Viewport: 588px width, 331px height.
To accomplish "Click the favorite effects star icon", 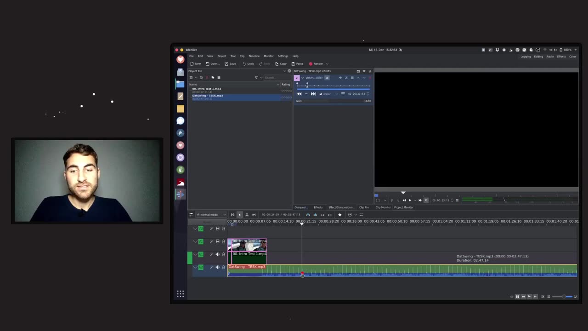I will [x=340, y=215].
